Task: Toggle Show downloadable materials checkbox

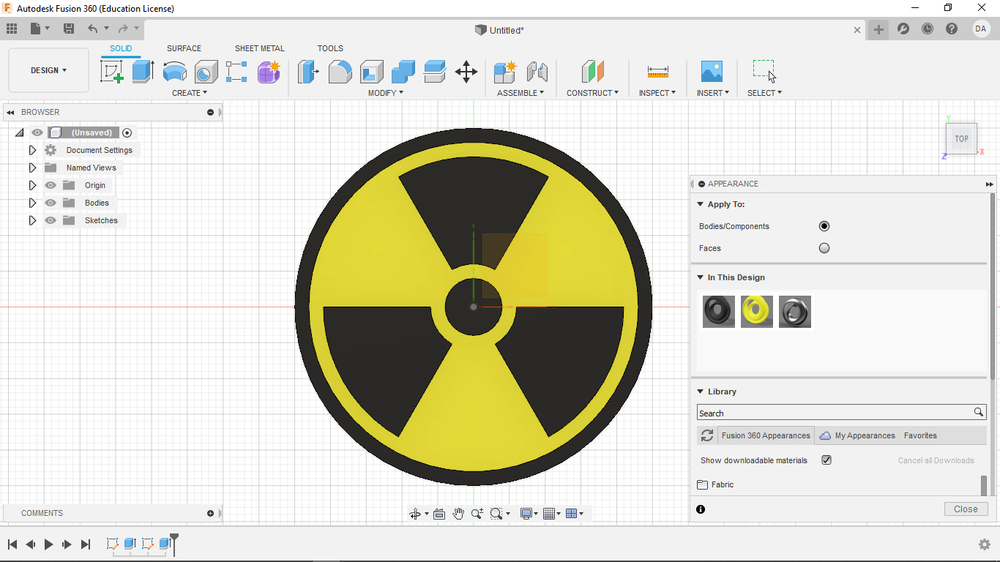Action: (827, 460)
